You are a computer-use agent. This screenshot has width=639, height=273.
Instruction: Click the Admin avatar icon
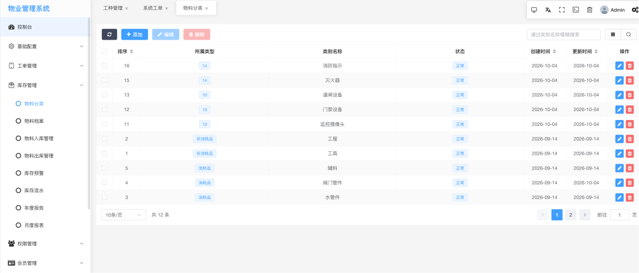click(604, 10)
